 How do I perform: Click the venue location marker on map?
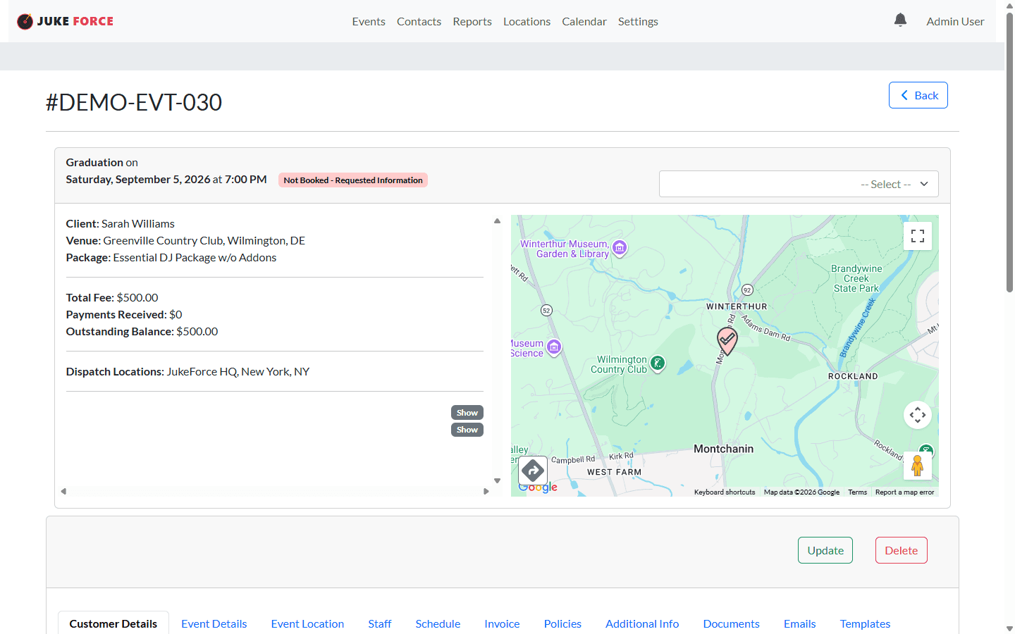tap(727, 340)
